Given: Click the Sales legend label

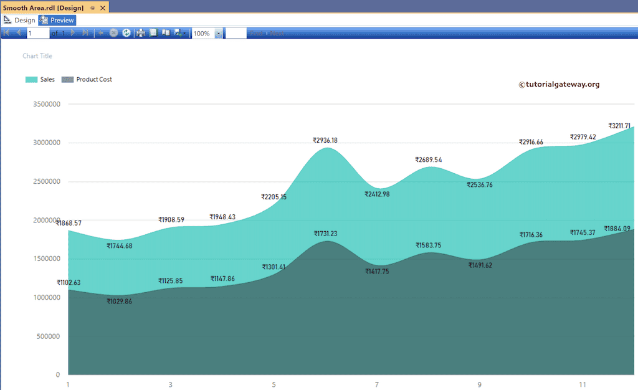Looking at the screenshot, I should (x=47, y=79).
